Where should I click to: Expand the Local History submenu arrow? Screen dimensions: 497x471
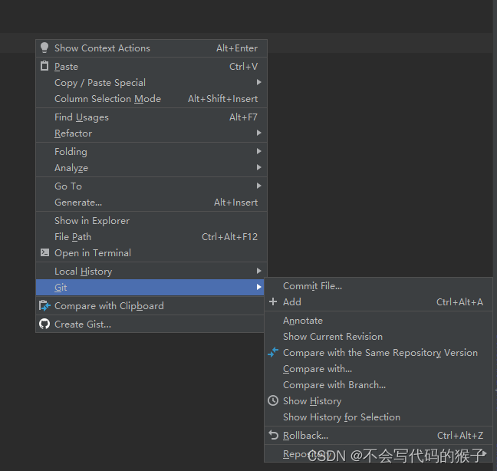coord(259,271)
